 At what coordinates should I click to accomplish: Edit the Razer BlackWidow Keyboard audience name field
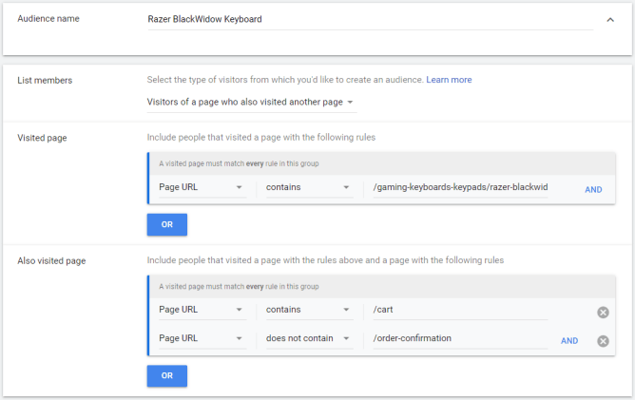coord(370,19)
